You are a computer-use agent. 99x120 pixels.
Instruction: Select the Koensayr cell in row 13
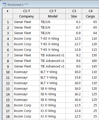pos(26,89)
